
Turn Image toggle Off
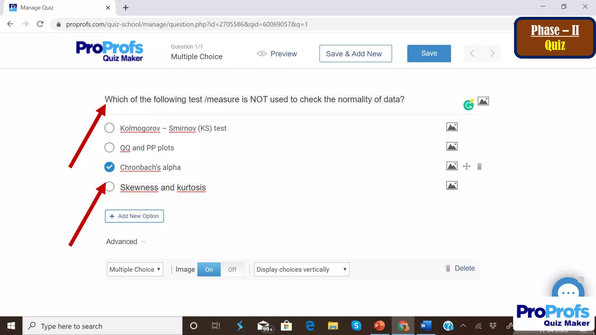232,269
